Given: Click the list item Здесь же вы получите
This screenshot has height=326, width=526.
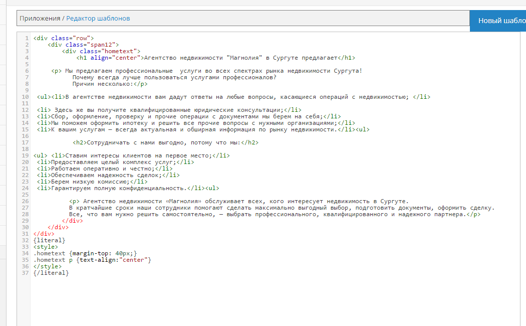Looking at the screenshot, I should pos(169,110).
